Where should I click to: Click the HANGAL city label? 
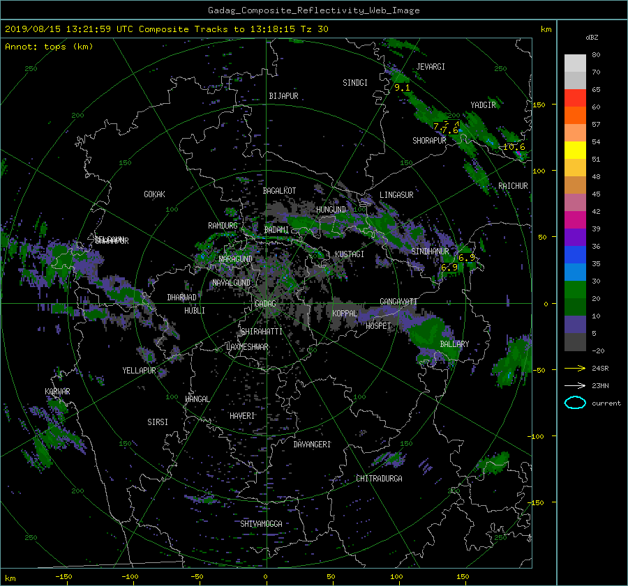point(197,399)
